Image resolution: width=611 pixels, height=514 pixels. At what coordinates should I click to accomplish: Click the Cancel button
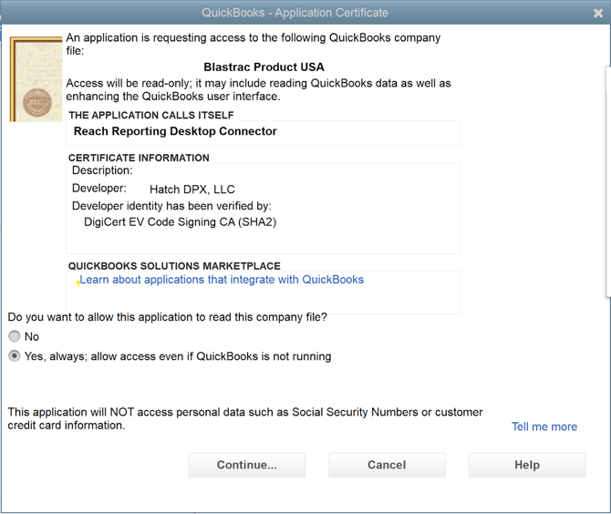click(387, 465)
